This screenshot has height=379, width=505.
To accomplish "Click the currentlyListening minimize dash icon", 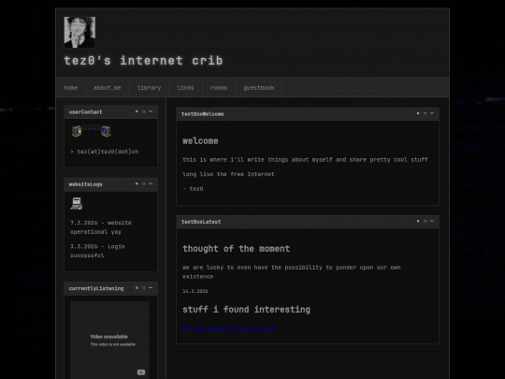I will 151,288.
